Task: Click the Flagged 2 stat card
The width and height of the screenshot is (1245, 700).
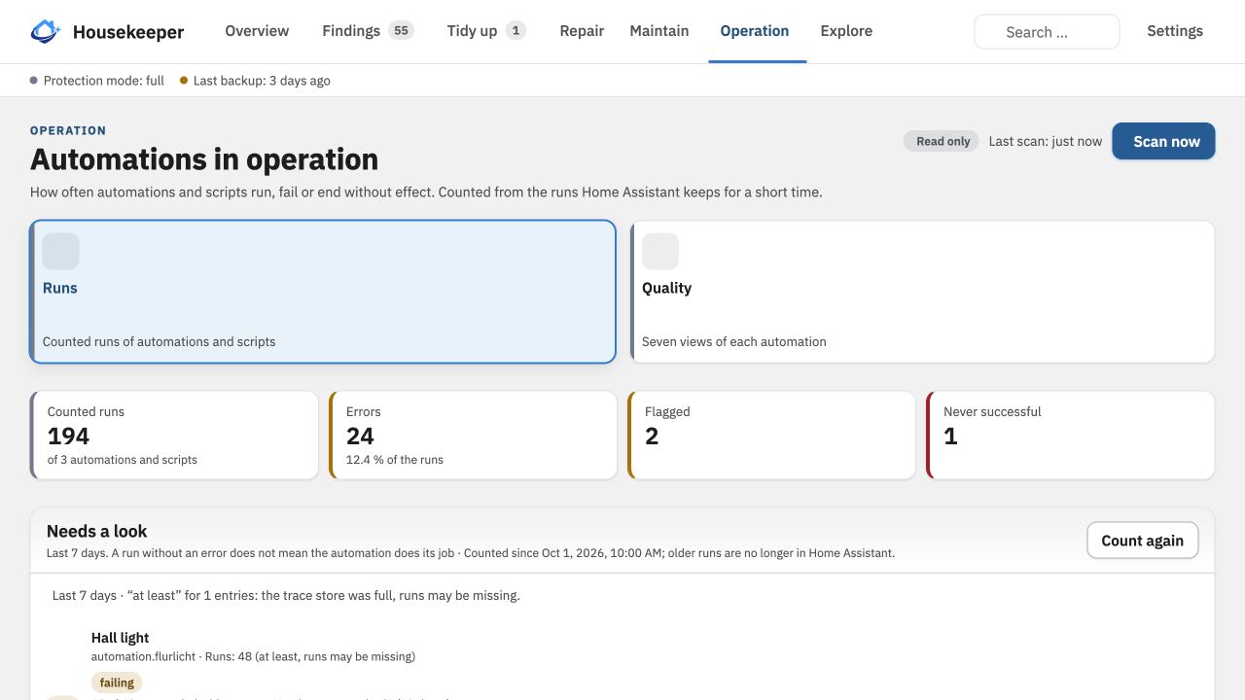Action: coord(771,436)
